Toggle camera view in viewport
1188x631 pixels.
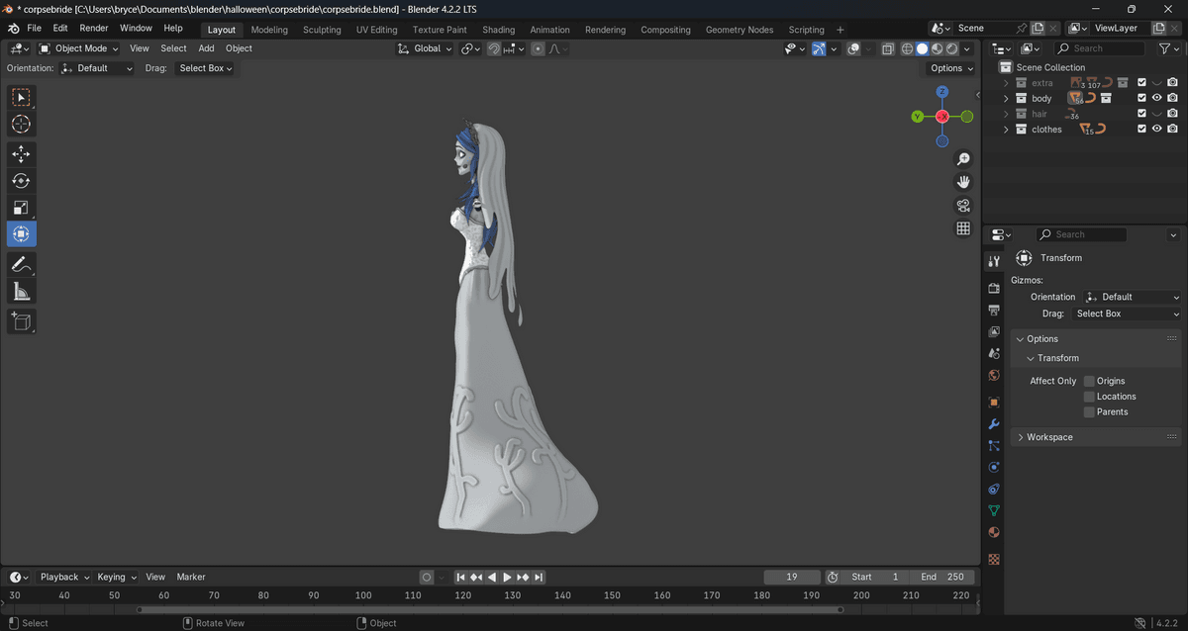[962, 206]
